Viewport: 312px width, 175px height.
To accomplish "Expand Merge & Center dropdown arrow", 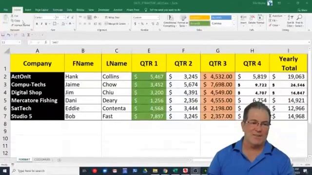I will coord(128,24).
